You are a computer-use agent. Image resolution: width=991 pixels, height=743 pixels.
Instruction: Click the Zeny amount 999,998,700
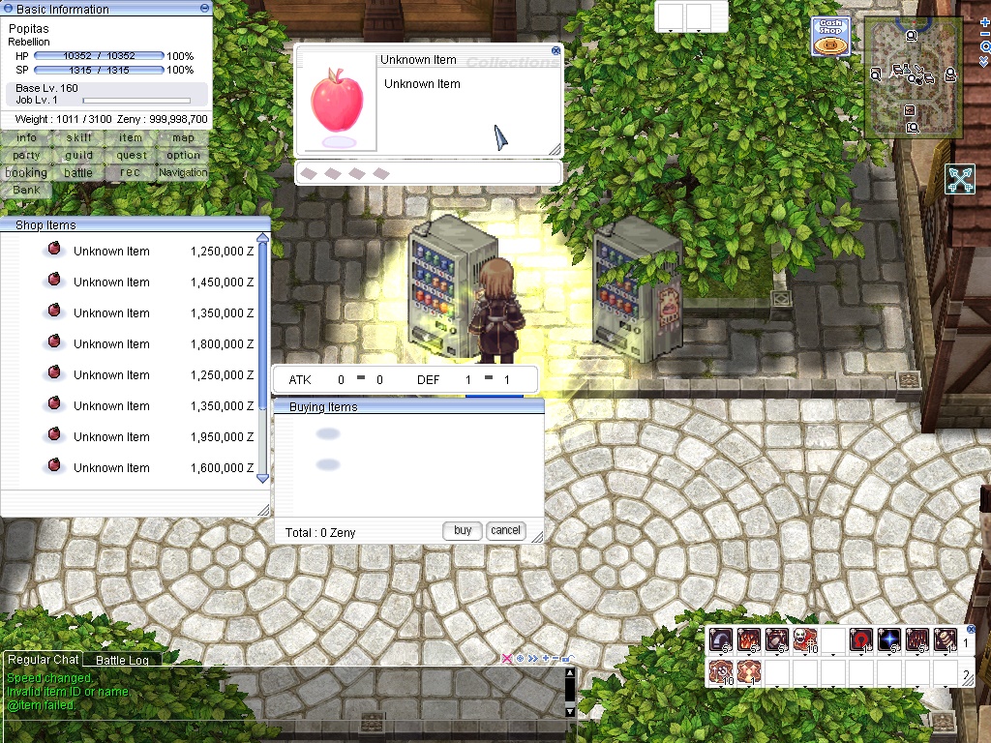coord(178,119)
